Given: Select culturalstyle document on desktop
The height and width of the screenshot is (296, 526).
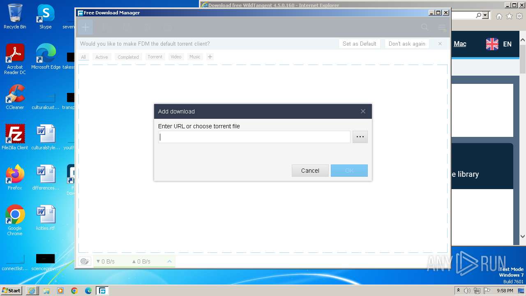Looking at the screenshot, I should [x=46, y=137].
